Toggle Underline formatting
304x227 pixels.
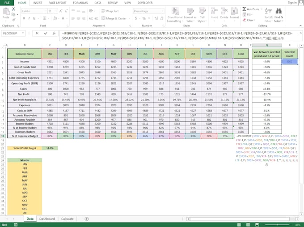pyautogui.click(x=34, y=18)
